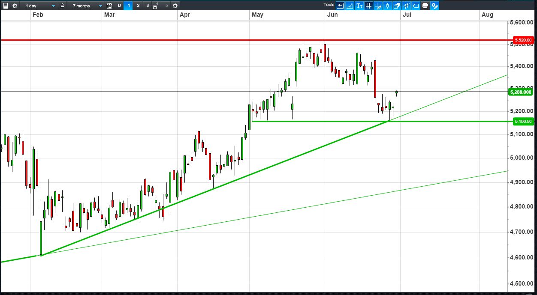
Task: Click the Tools label
Action: point(329,5)
